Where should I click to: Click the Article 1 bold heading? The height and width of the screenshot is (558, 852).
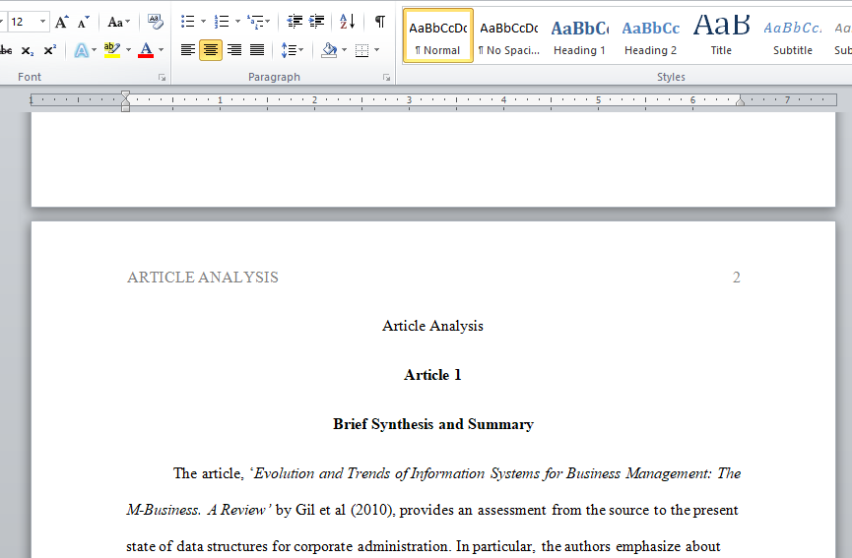click(432, 375)
